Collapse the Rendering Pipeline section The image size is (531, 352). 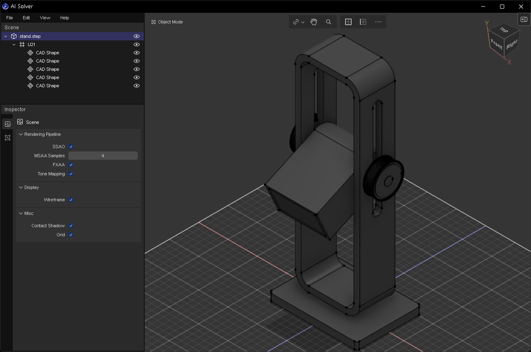(x=21, y=134)
